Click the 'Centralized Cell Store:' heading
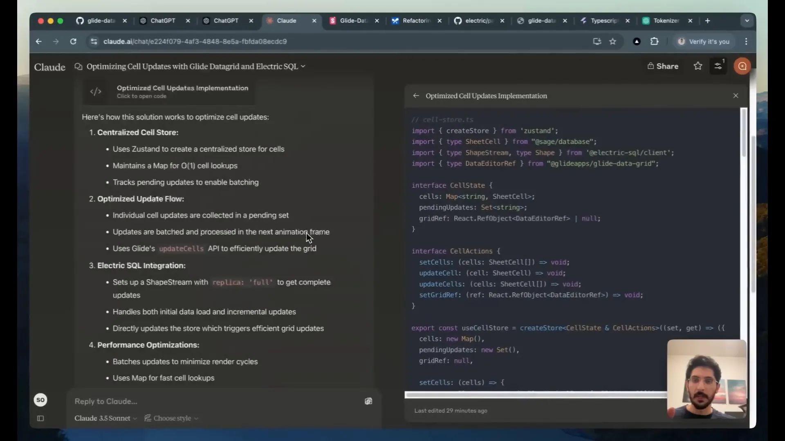 [138, 133]
